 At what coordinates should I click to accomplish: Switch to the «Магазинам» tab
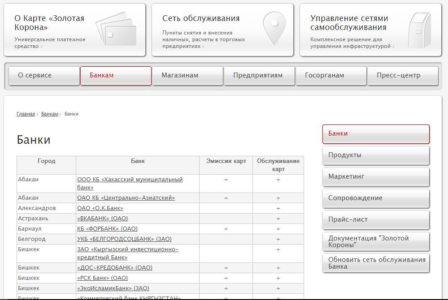click(187, 76)
